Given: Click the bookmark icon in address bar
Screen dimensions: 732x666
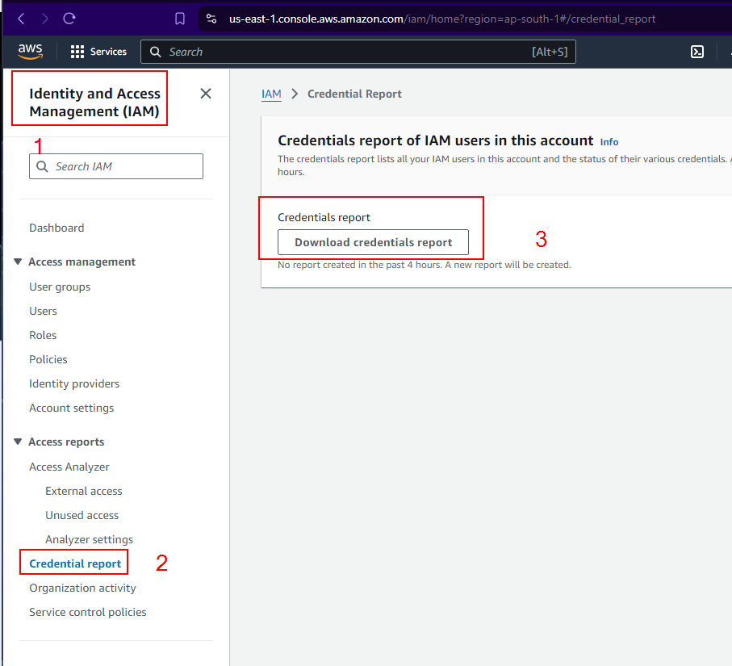Looking at the screenshot, I should pos(180,19).
